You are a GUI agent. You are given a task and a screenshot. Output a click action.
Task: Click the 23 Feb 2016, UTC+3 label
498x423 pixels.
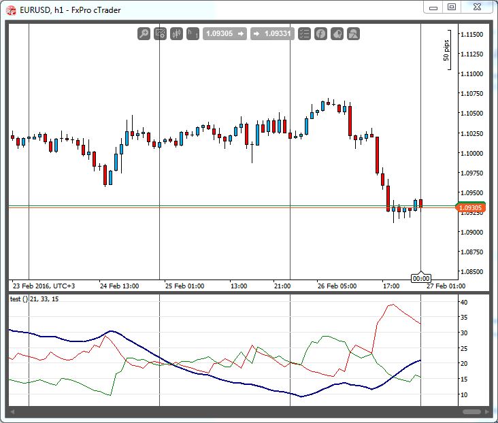(x=44, y=286)
